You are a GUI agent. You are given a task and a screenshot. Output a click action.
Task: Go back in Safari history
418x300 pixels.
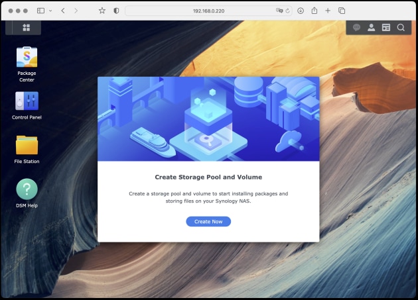63,11
